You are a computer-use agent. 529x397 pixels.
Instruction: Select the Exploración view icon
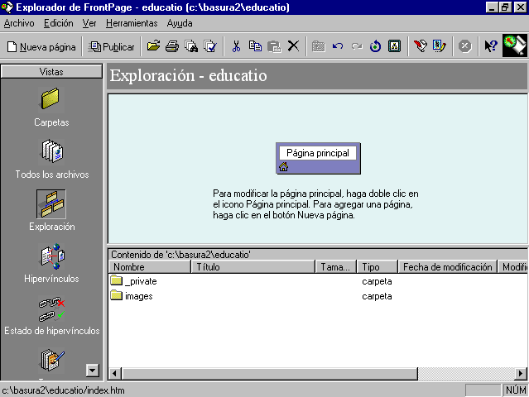point(51,204)
